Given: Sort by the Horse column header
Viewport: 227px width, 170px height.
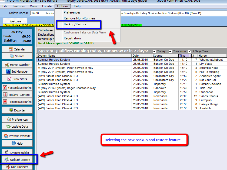Looking at the screenshot, I should (212, 56).
